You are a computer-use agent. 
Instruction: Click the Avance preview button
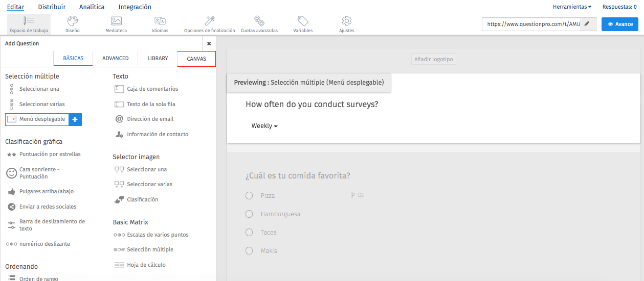[619, 24]
